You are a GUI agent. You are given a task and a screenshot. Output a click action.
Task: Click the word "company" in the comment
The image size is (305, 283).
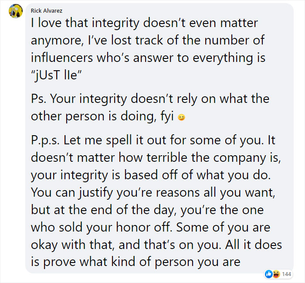click(x=240, y=158)
